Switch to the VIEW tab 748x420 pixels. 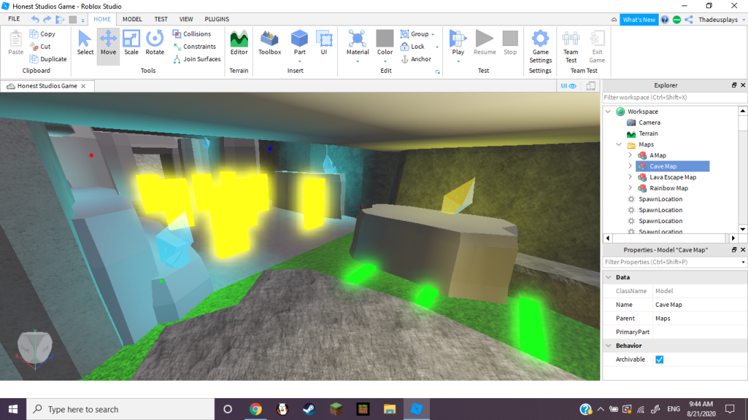point(186,19)
